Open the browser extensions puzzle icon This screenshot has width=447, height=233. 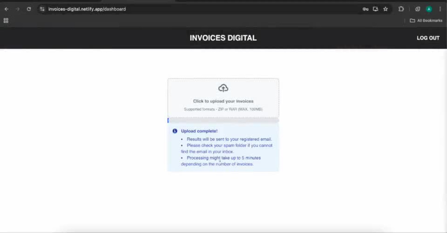pyautogui.click(x=401, y=9)
